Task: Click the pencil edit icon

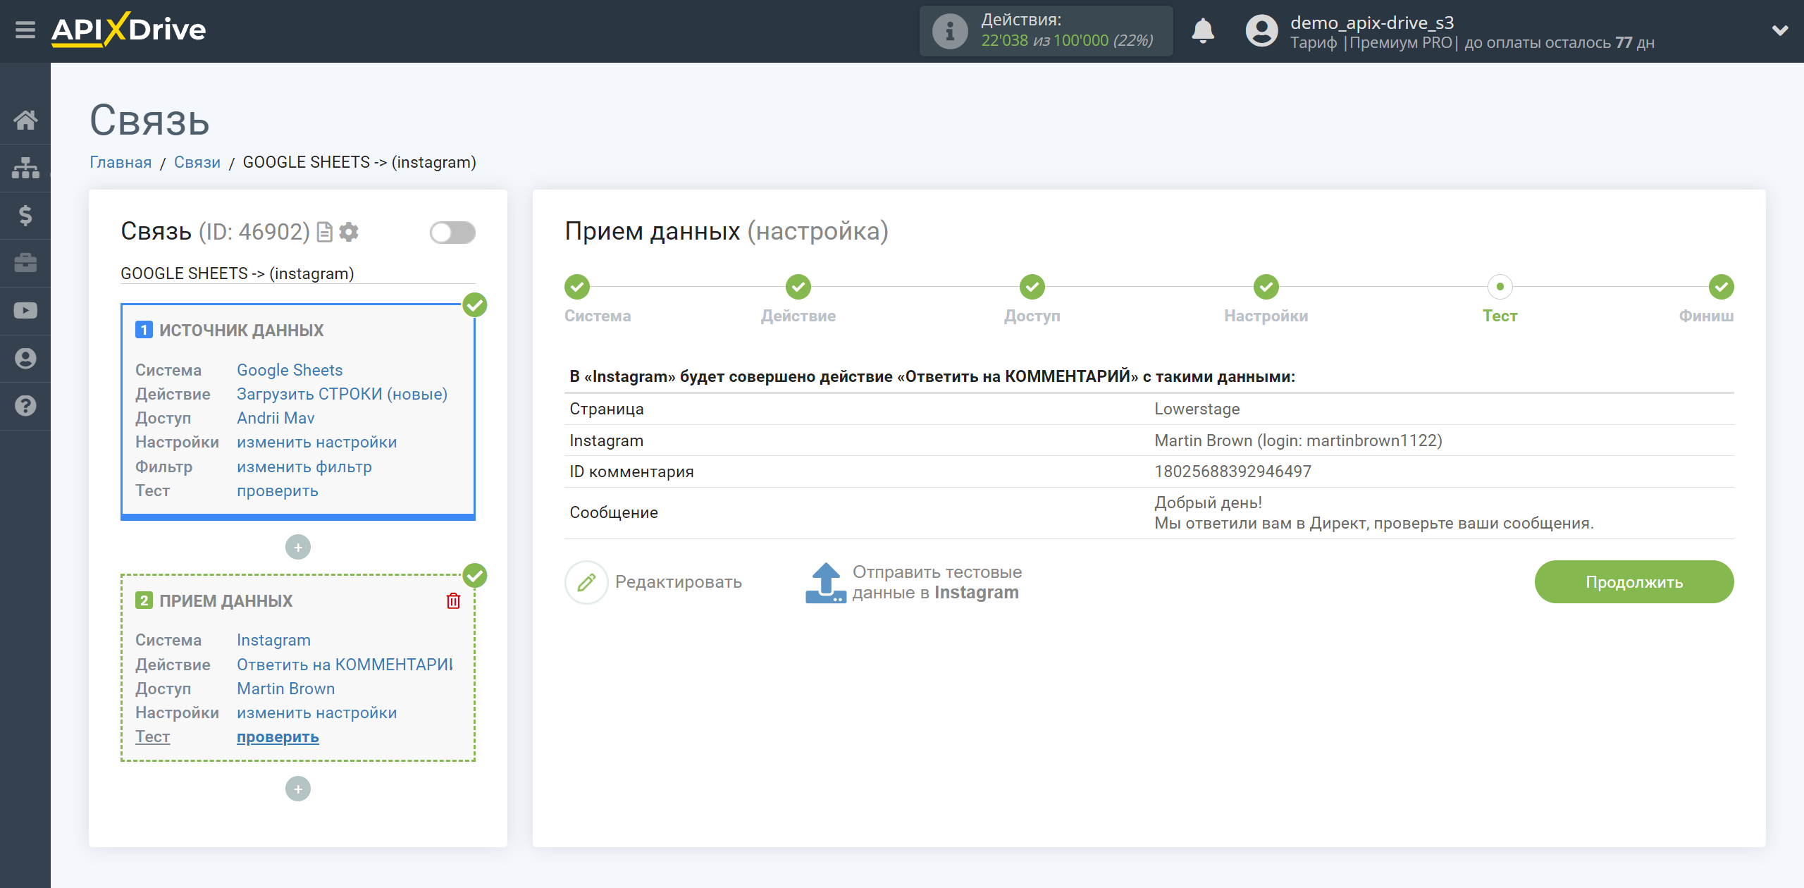Action: (x=586, y=582)
